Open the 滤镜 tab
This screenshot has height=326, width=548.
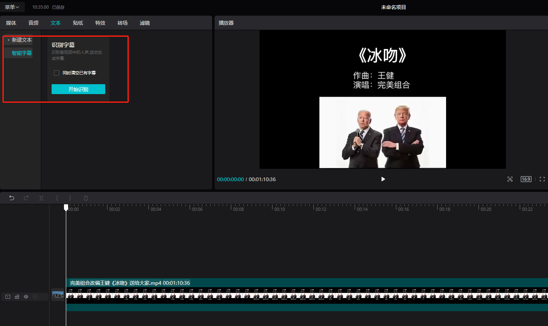click(145, 23)
